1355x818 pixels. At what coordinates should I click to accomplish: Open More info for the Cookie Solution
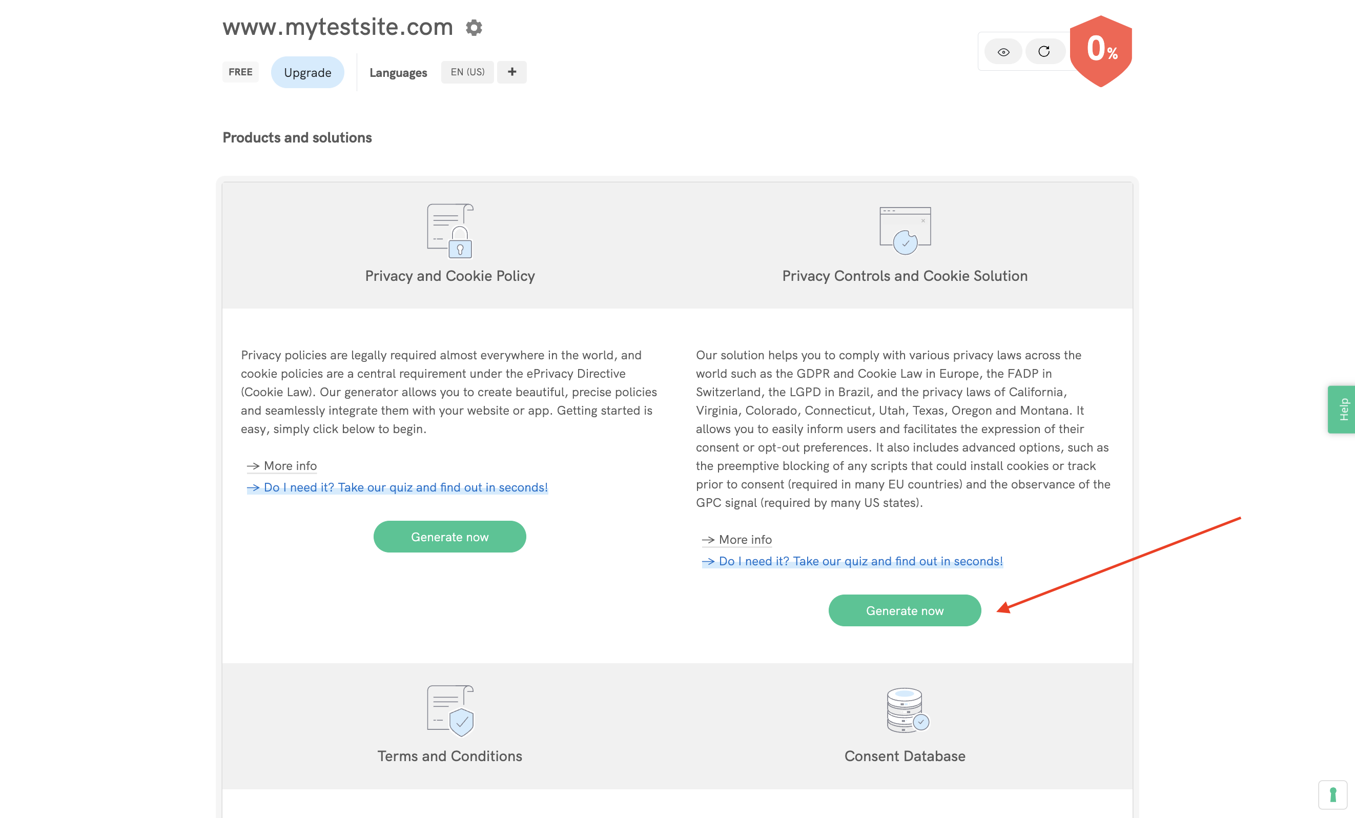click(x=737, y=540)
